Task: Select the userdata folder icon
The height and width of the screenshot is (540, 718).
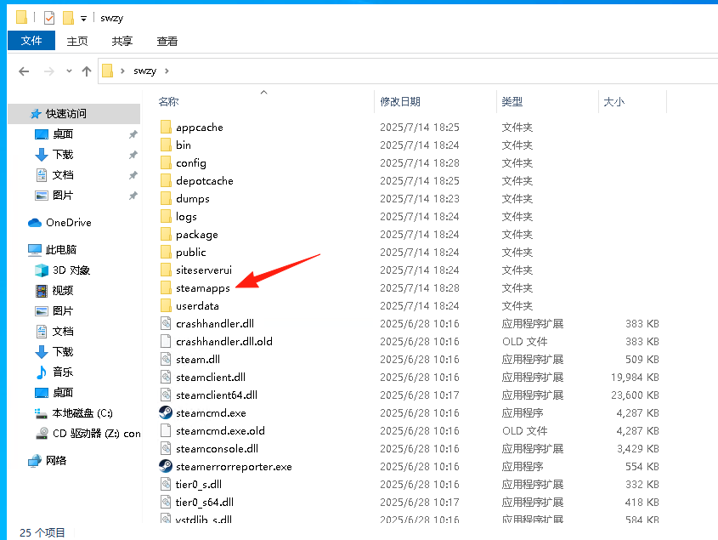Action: [166, 306]
